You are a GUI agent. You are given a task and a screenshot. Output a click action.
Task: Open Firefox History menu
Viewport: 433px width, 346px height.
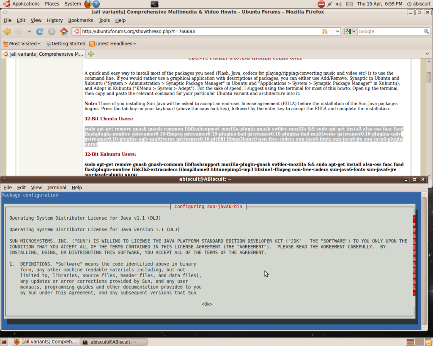pyautogui.click(x=55, y=20)
